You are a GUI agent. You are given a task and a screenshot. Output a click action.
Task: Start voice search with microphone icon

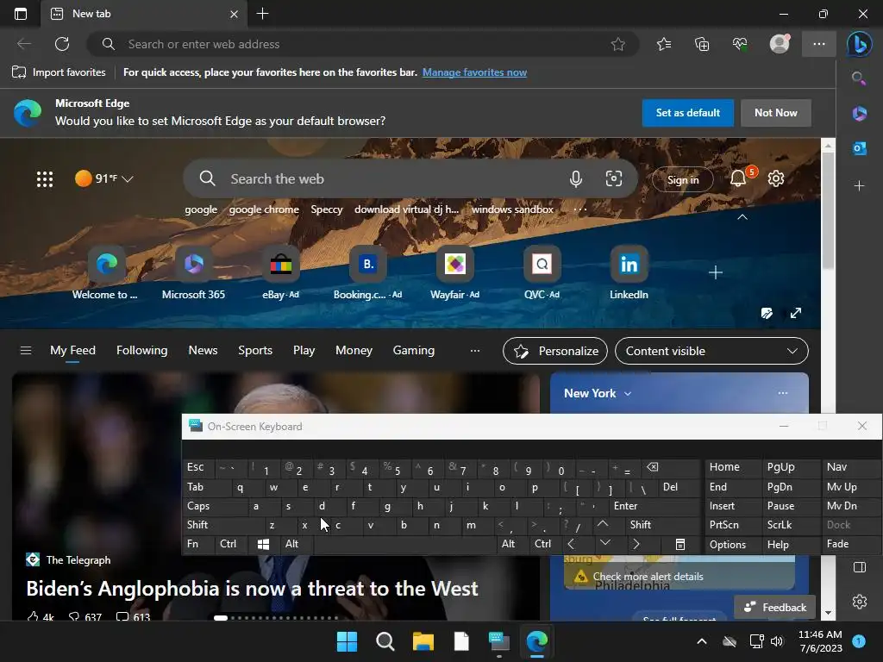[575, 179]
